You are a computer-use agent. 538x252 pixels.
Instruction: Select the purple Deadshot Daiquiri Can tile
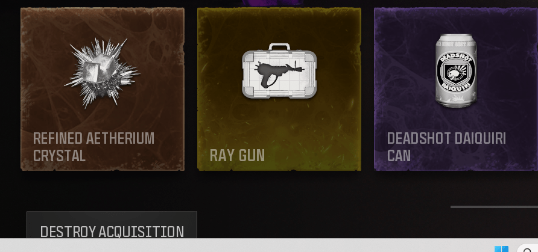(456, 89)
